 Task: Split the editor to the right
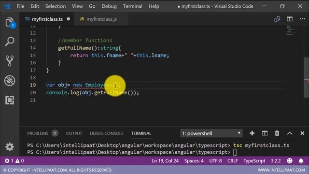[x=290, y=19]
